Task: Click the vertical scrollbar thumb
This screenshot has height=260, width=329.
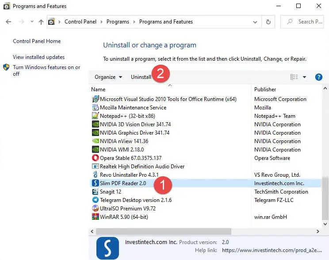Action: [325, 198]
